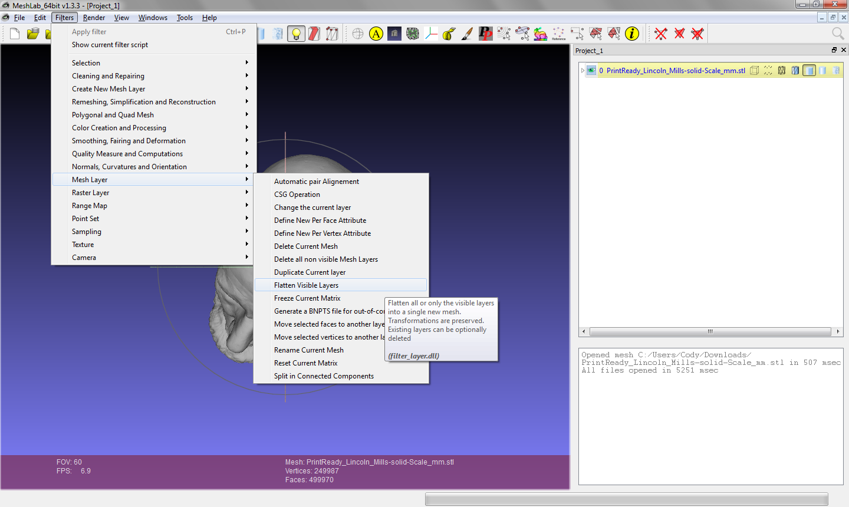849x507 pixels.
Task: Click the yellow info icon
Action: tap(632, 34)
